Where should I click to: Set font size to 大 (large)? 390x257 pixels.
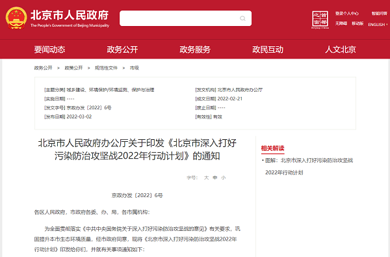pos(206,178)
